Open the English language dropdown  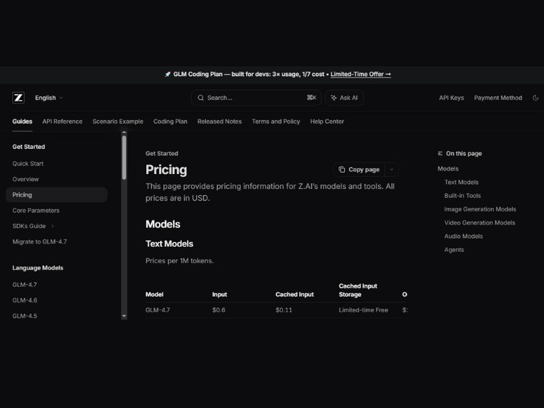pos(49,98)
